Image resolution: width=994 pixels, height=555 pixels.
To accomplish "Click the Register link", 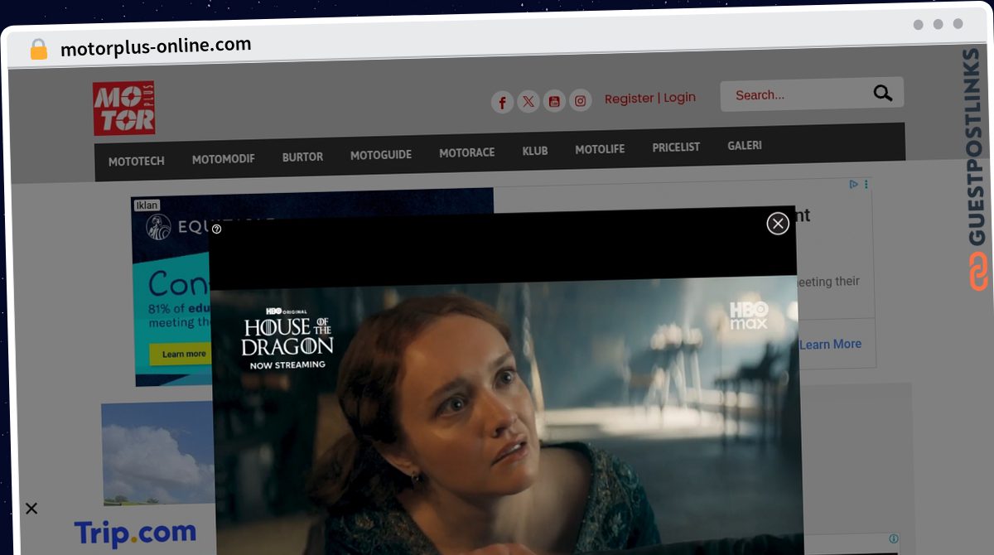I will [x=630, y=99].
